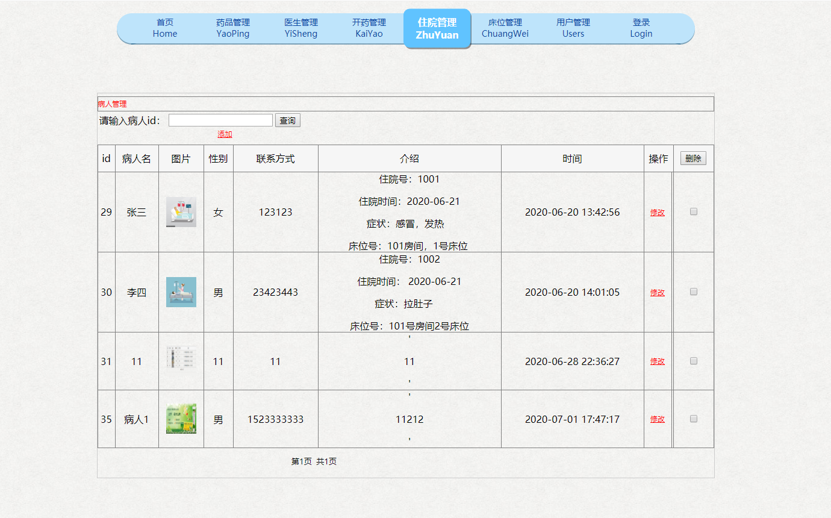This screenshot has width=831, height=518.
Task: Open the 药品管理 YaoPing section
Action: coord(232,29)
